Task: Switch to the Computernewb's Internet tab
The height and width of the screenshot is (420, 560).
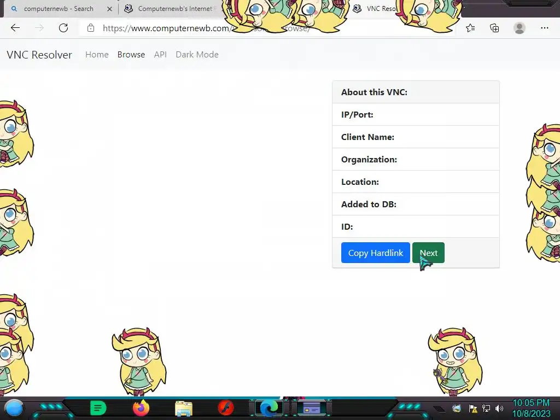Action: (170, 9)
